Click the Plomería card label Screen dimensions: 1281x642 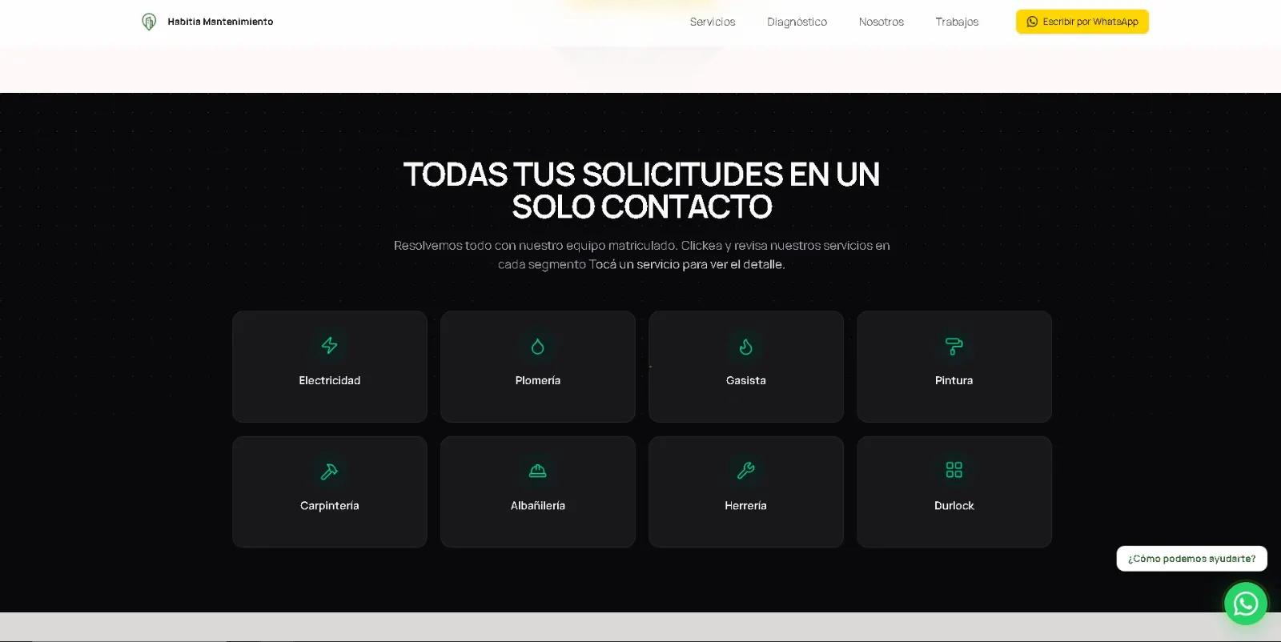click(538, 380)
